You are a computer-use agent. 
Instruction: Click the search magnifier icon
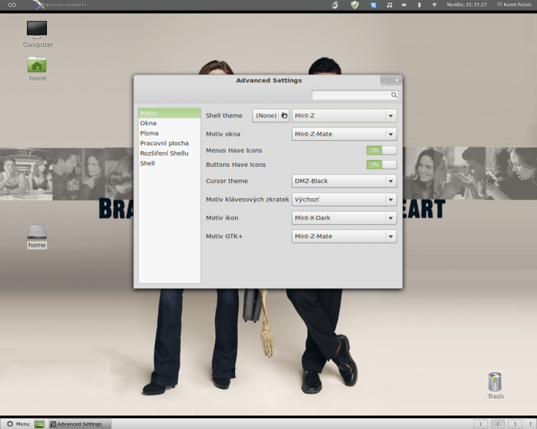(x=395, y=95)
